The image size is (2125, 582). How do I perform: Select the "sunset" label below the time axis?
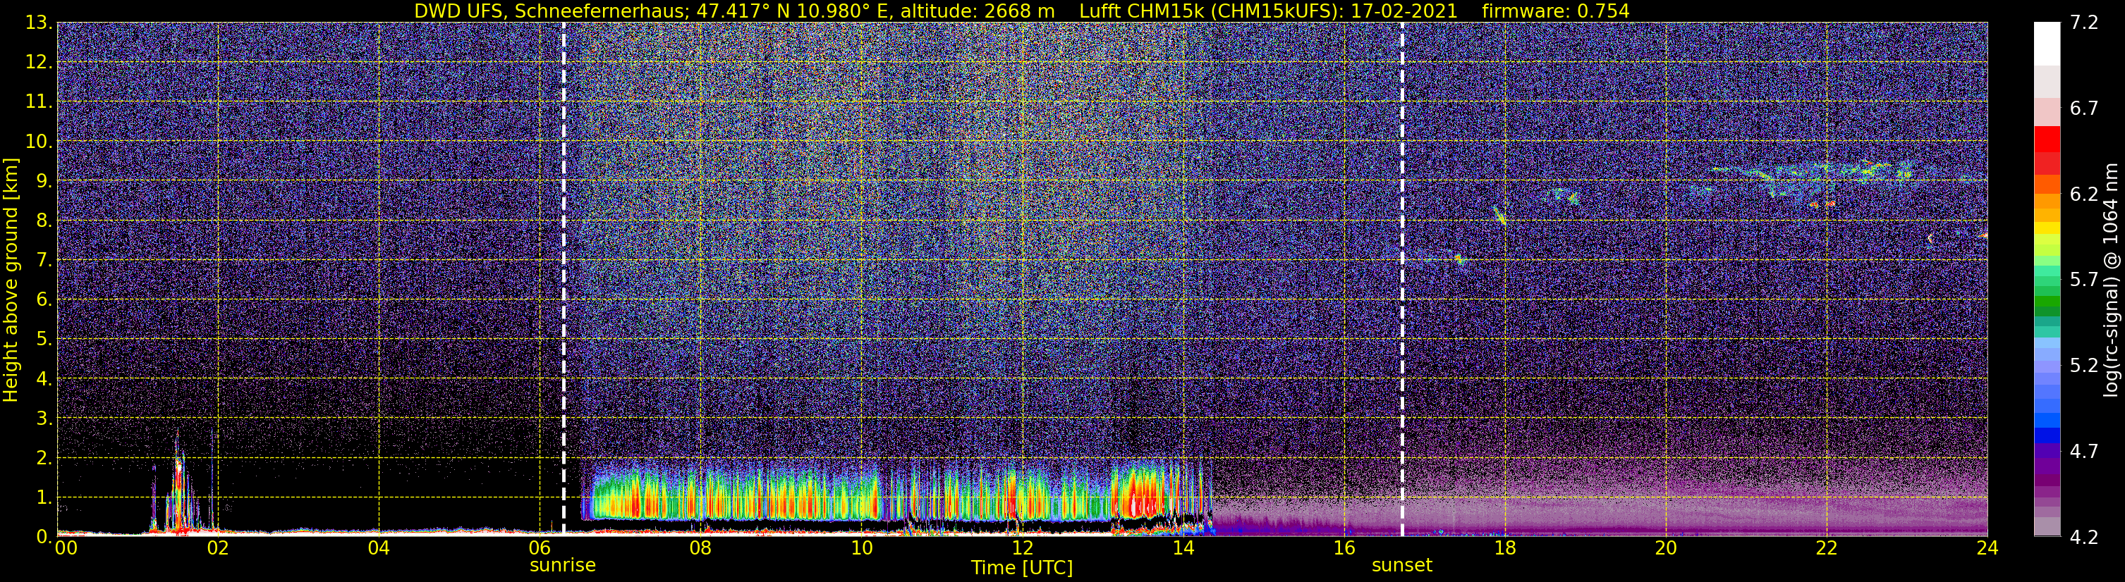coord(1402,564)
